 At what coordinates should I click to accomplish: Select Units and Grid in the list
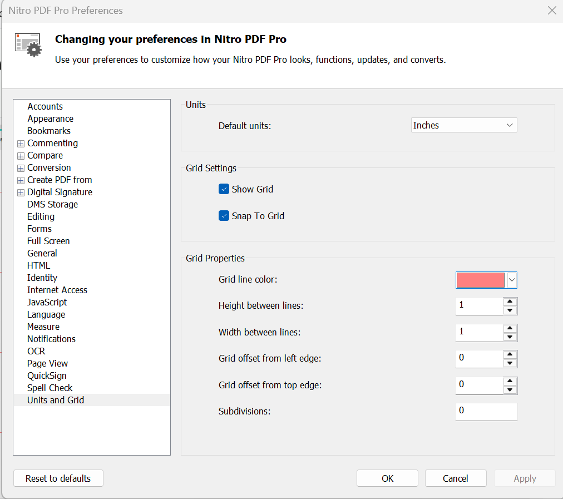coord(92,400)
